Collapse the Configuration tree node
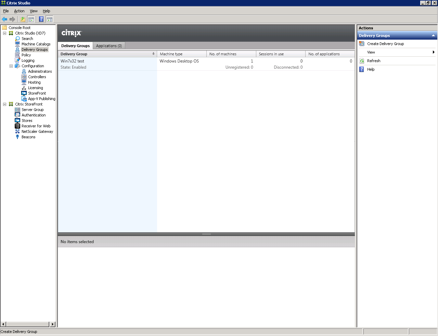Image resolution: width=438 pixels, height=336 pixels. pos(11,66)
